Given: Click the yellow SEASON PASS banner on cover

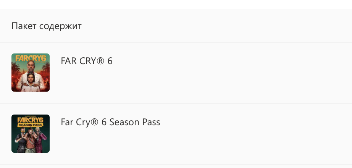Looking at the screenshot, I should coord(31,124).
